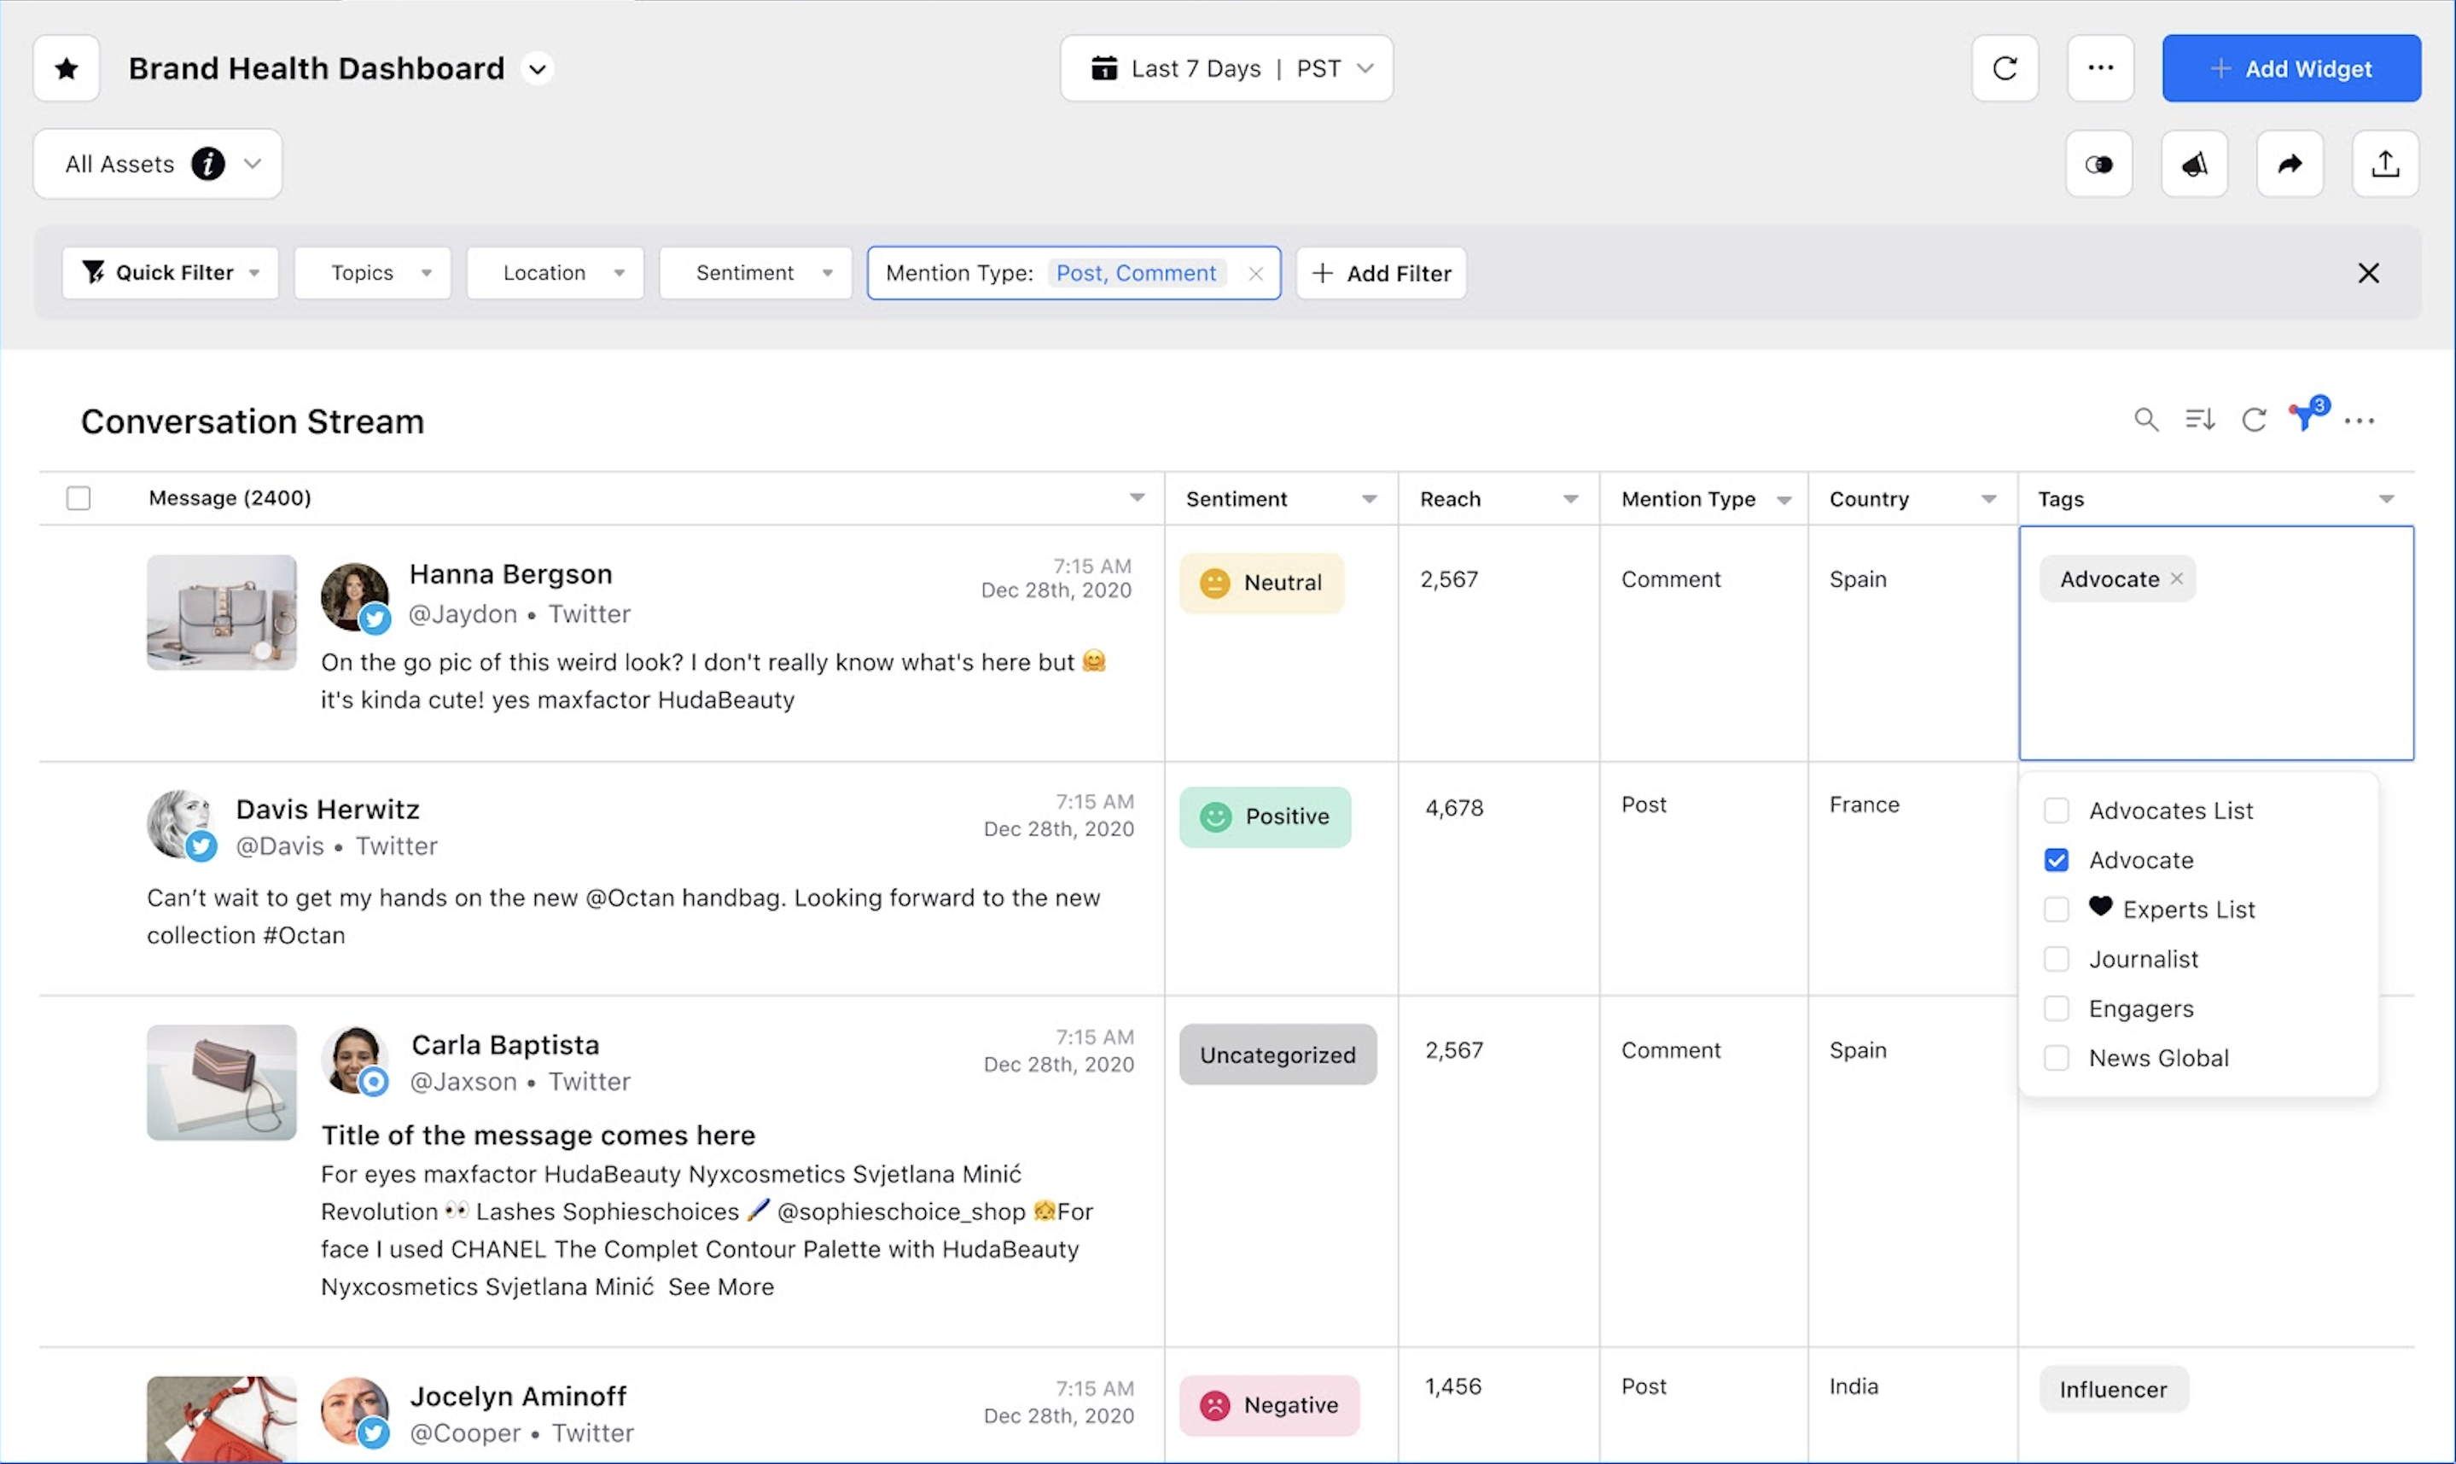Toggle the Advocates List checkbox in dropdown

coord(2057,809)
